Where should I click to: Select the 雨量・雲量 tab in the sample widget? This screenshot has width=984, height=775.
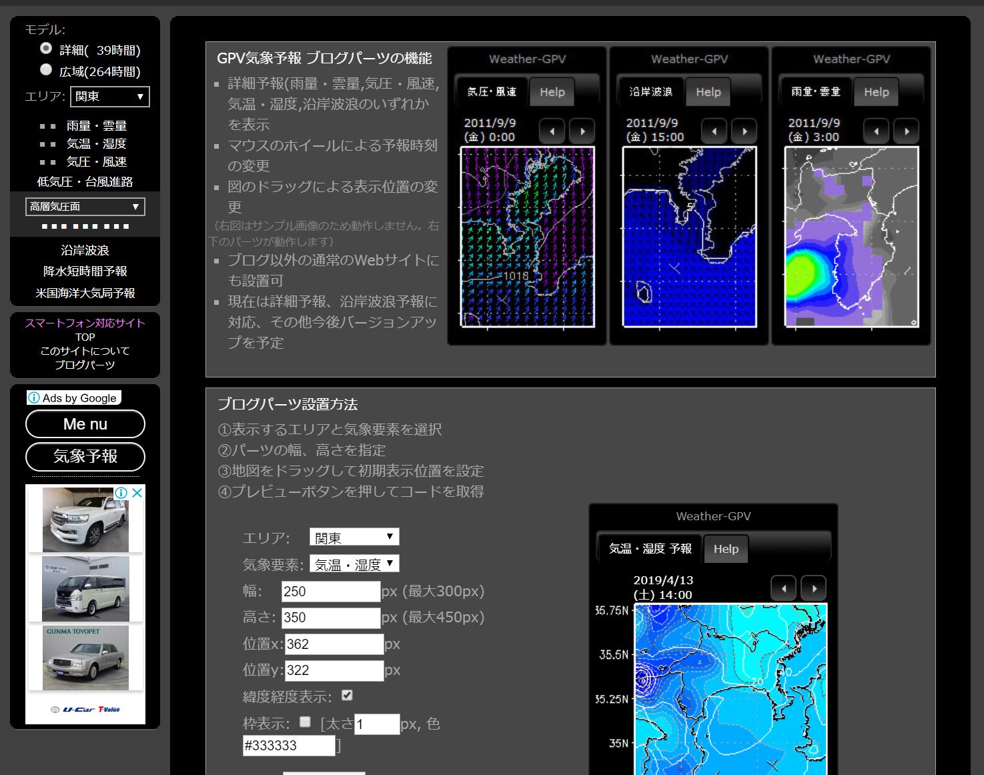point(816,91)
